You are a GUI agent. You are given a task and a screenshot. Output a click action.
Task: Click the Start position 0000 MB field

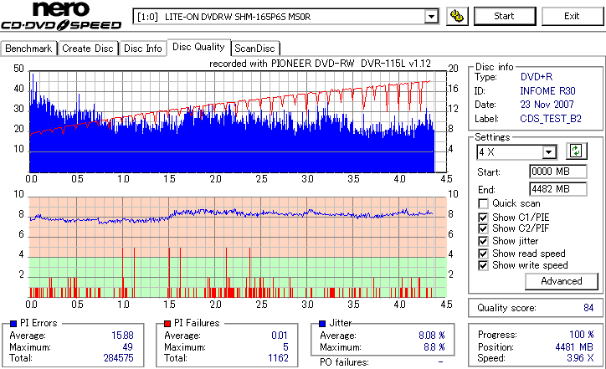tap(557, 172)
